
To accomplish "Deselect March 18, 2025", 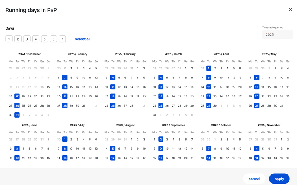I will (x=161, y=96).
